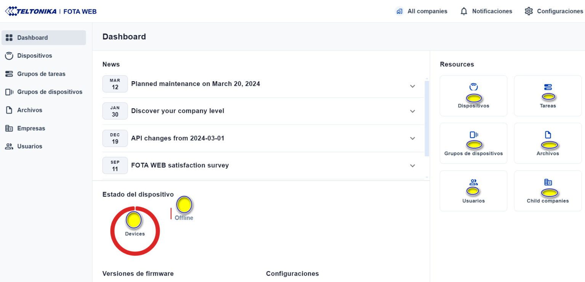The width and height of the screenshot is (585, 282).
Task: Click the Notificaciones bell icon
Action: point(464,11)
